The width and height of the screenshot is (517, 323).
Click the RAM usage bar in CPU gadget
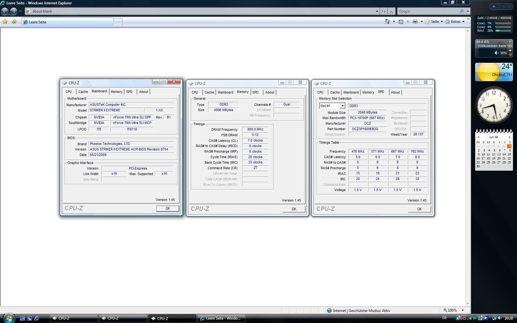pos(503,31)
